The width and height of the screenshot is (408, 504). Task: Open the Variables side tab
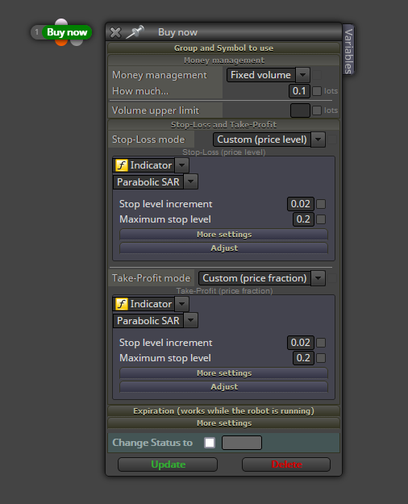point(348,50)
